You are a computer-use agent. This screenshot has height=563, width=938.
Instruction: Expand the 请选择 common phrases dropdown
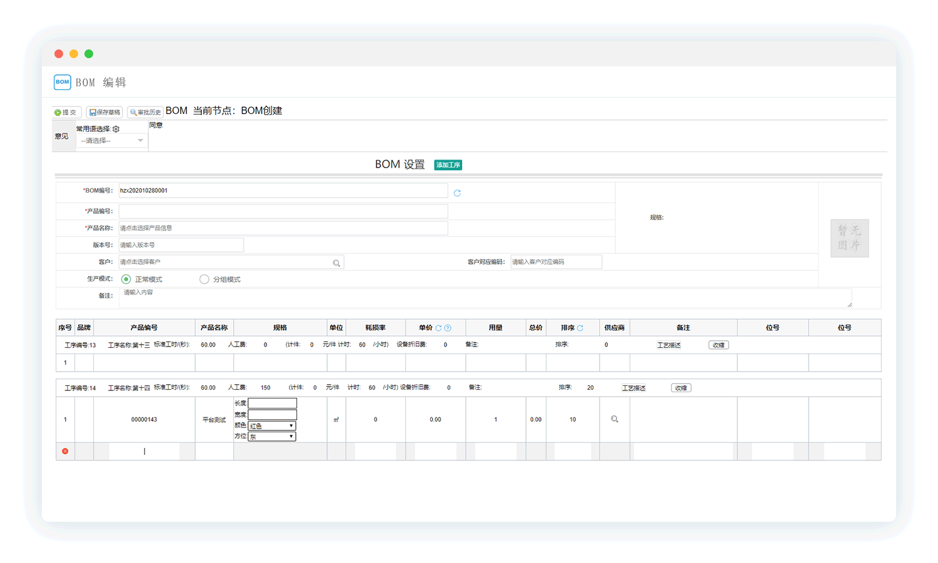click(x=111, y=141)
